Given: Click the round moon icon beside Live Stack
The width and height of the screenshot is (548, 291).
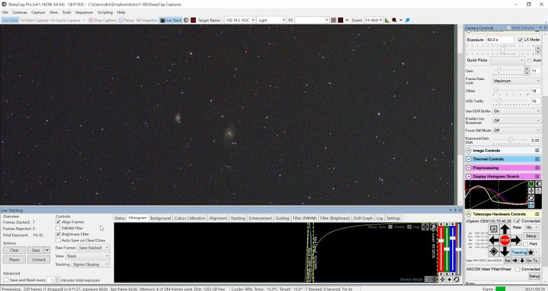Looking at the screenshot, I should 186,21.
